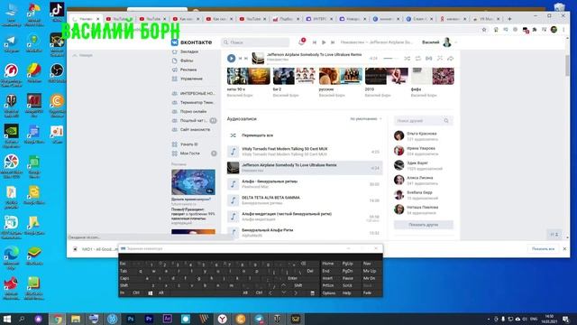
Task: Click Enter on the on-screen keyboard
Action: (x=292, y=278)
